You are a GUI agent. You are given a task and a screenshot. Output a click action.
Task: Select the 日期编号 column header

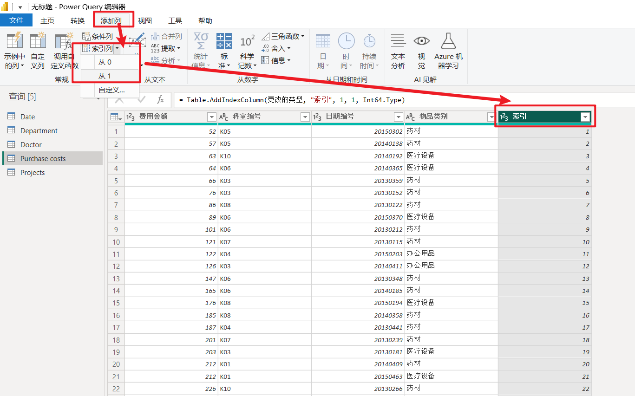pos(358,117)
